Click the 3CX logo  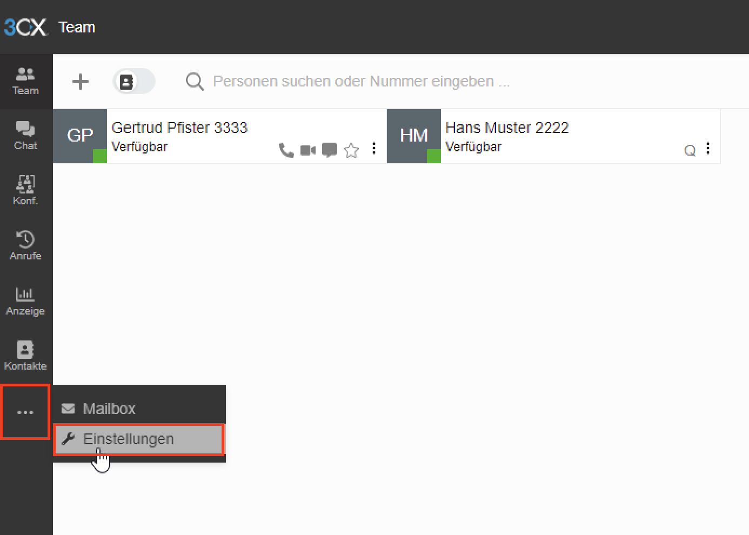tap(25, 27)
